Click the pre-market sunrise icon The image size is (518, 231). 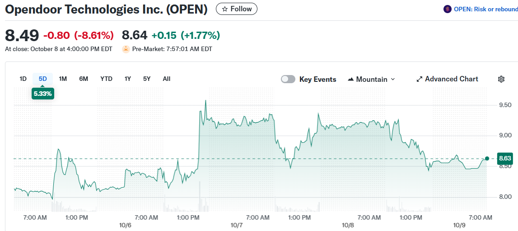click(126, 49)
